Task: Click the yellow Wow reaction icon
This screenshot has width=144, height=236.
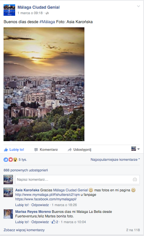Action: pos(15,159)
